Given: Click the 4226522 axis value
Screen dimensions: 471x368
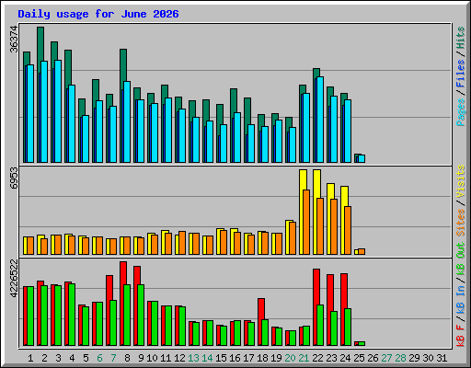Looking at the screenshot, I should coord(14,279).
